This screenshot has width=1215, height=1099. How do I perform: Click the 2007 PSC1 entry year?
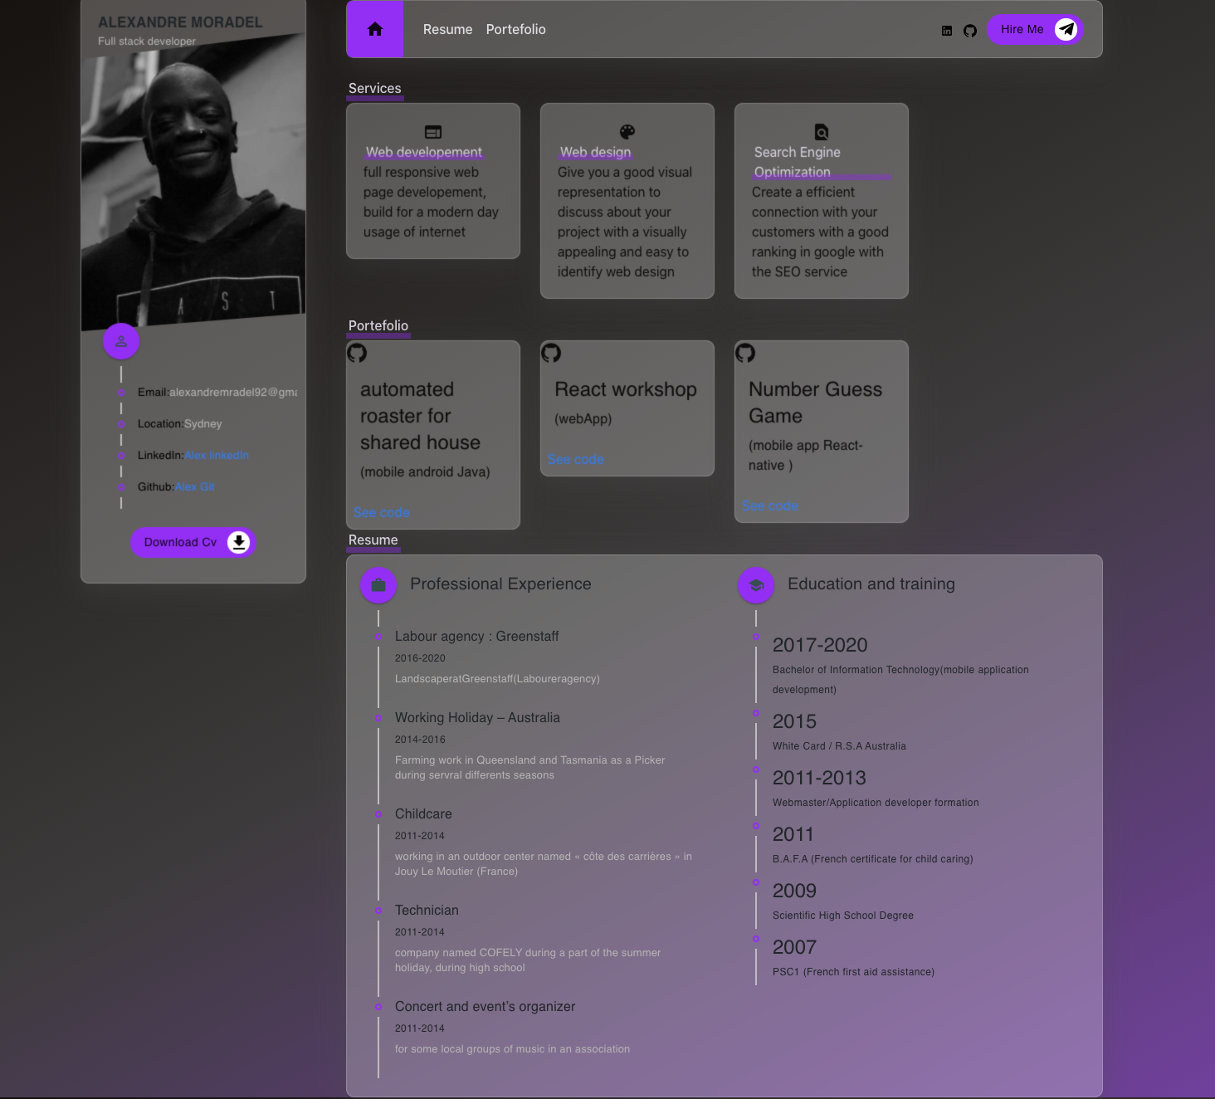coord(794,947)
